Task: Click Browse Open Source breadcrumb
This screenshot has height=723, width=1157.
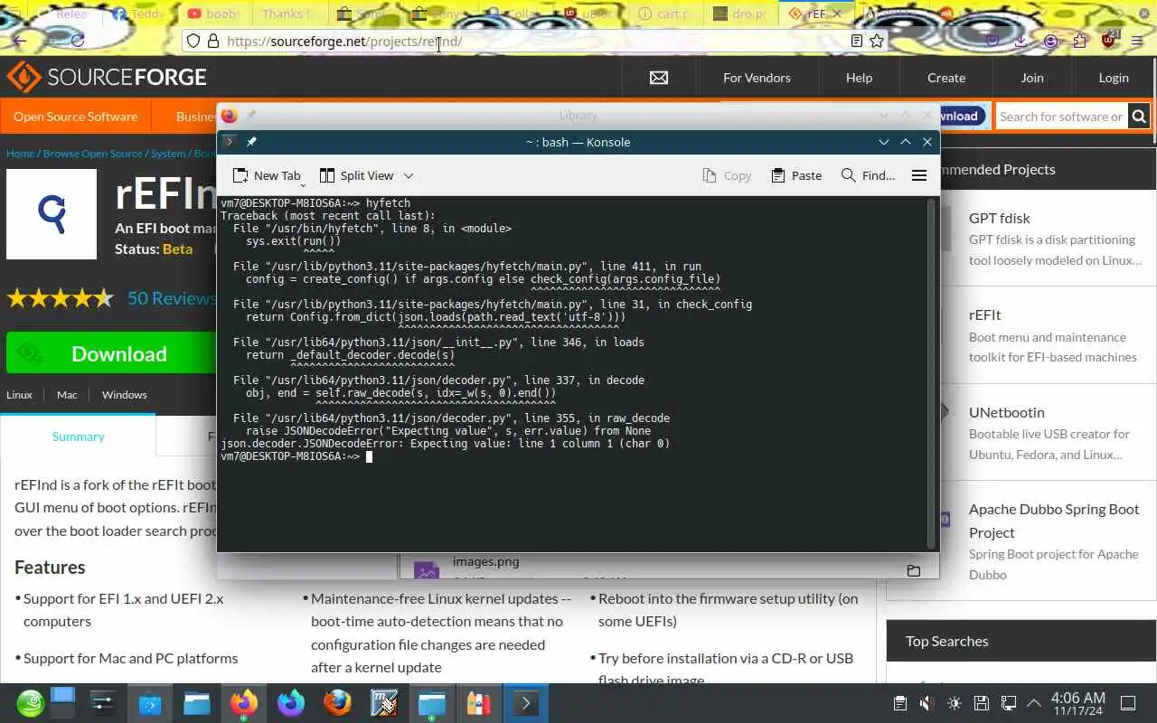Action: click(93, 154)
